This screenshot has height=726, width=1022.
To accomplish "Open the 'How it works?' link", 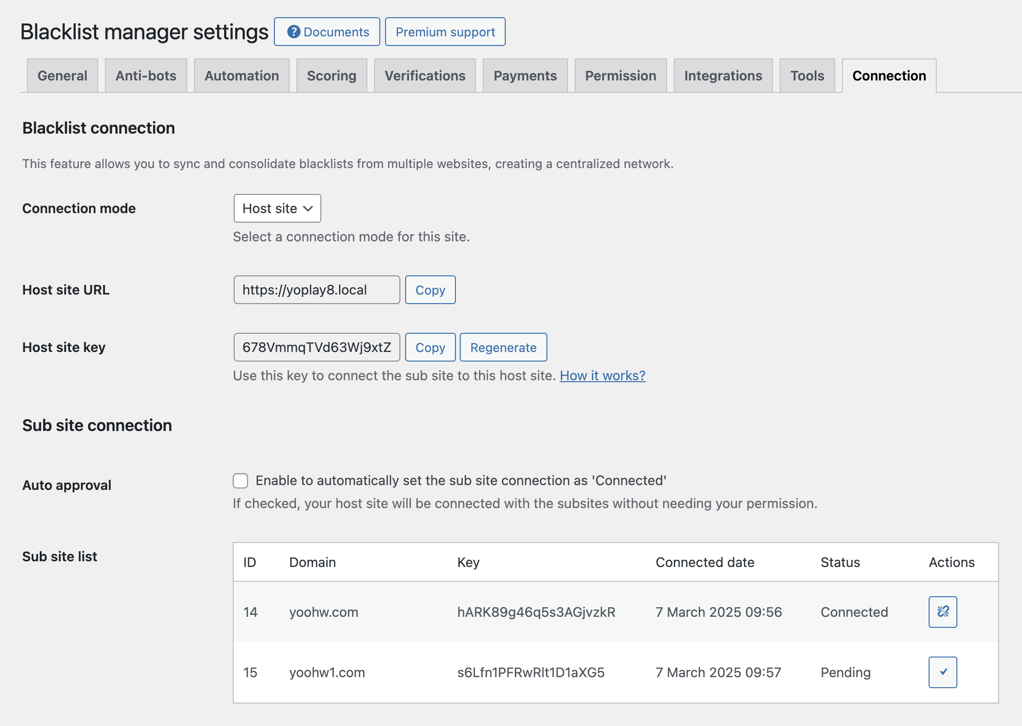I will tap(602, 375).
